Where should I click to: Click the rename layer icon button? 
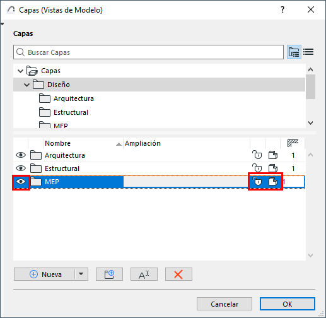click(x=144, y=274)
